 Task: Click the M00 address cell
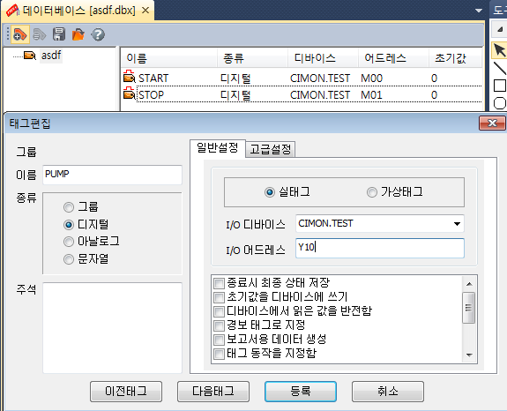(371, 78)
